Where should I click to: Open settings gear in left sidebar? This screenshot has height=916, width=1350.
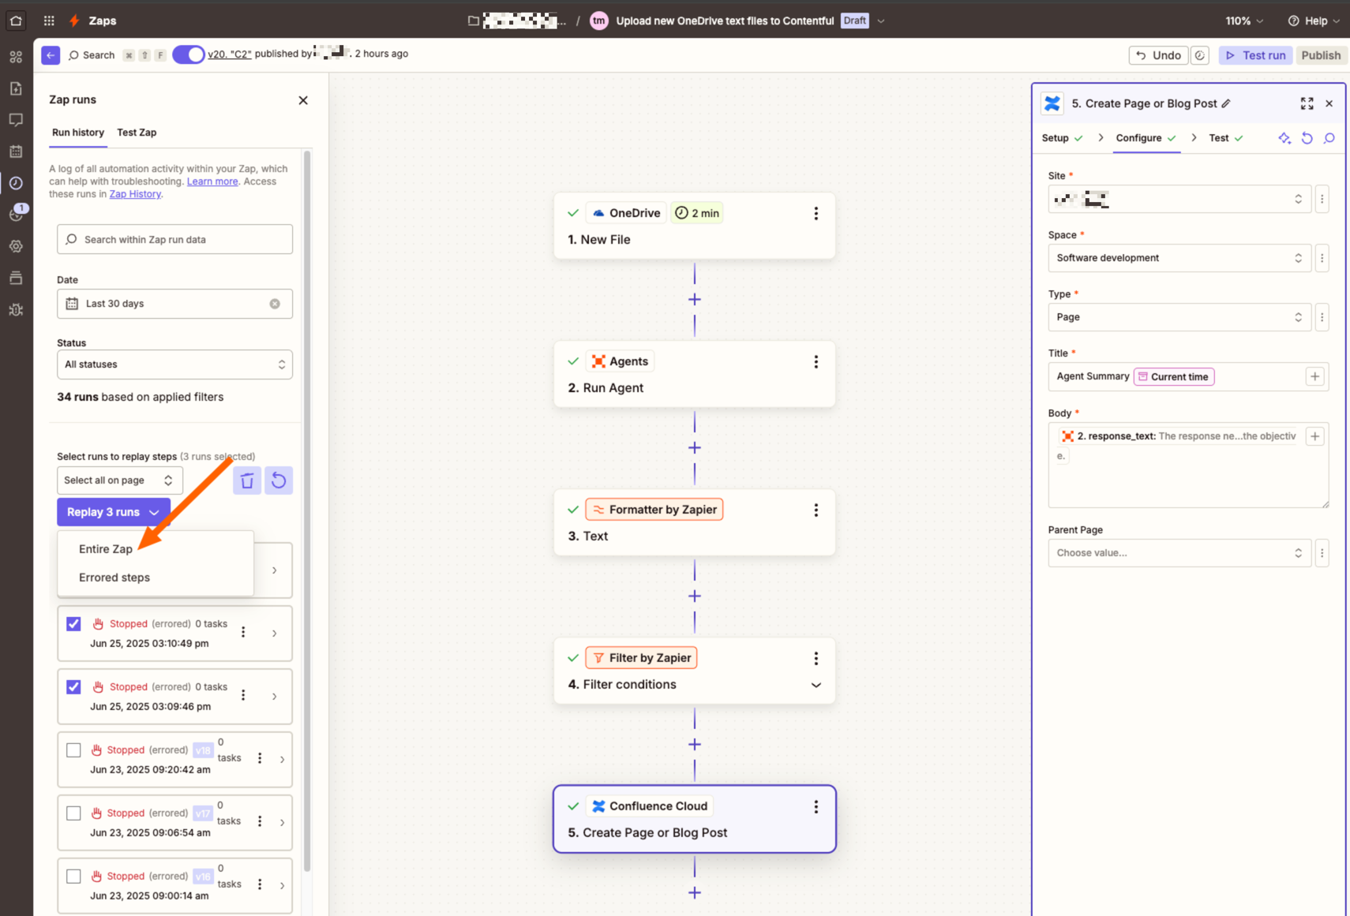pyautogui.click(x=16, y=246)
